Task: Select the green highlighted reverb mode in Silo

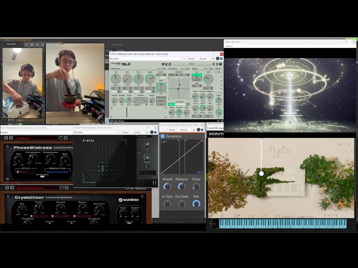Action: pos(196,75)
